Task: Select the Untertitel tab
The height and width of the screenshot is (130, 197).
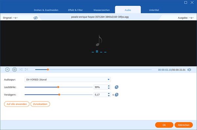Action: pos(154,10)
